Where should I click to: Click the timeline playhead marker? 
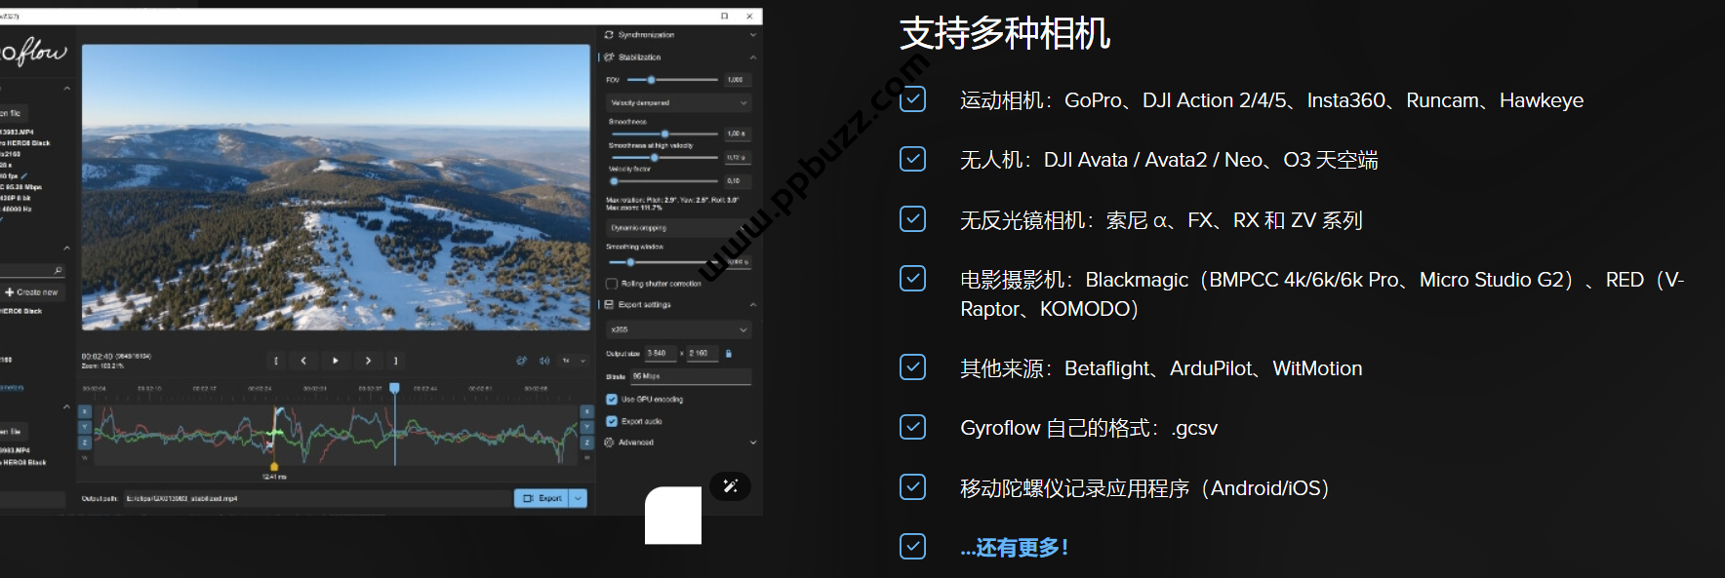tap(395, 388)
